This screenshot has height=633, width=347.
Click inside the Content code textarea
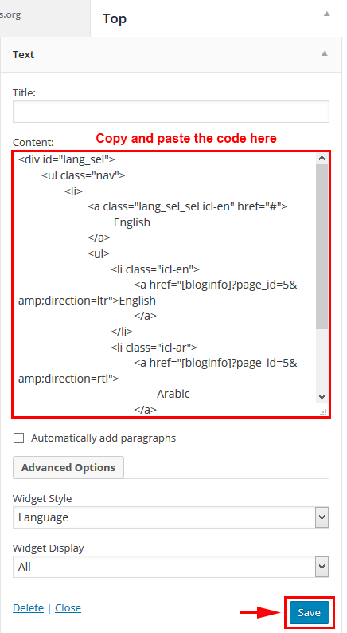coord(165,284)
